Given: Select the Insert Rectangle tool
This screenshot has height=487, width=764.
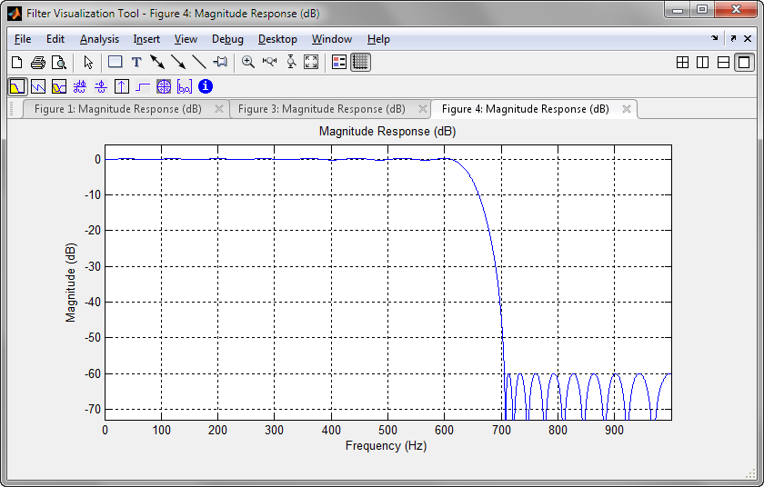Looking at the screenshot, I should click(115, 62).
